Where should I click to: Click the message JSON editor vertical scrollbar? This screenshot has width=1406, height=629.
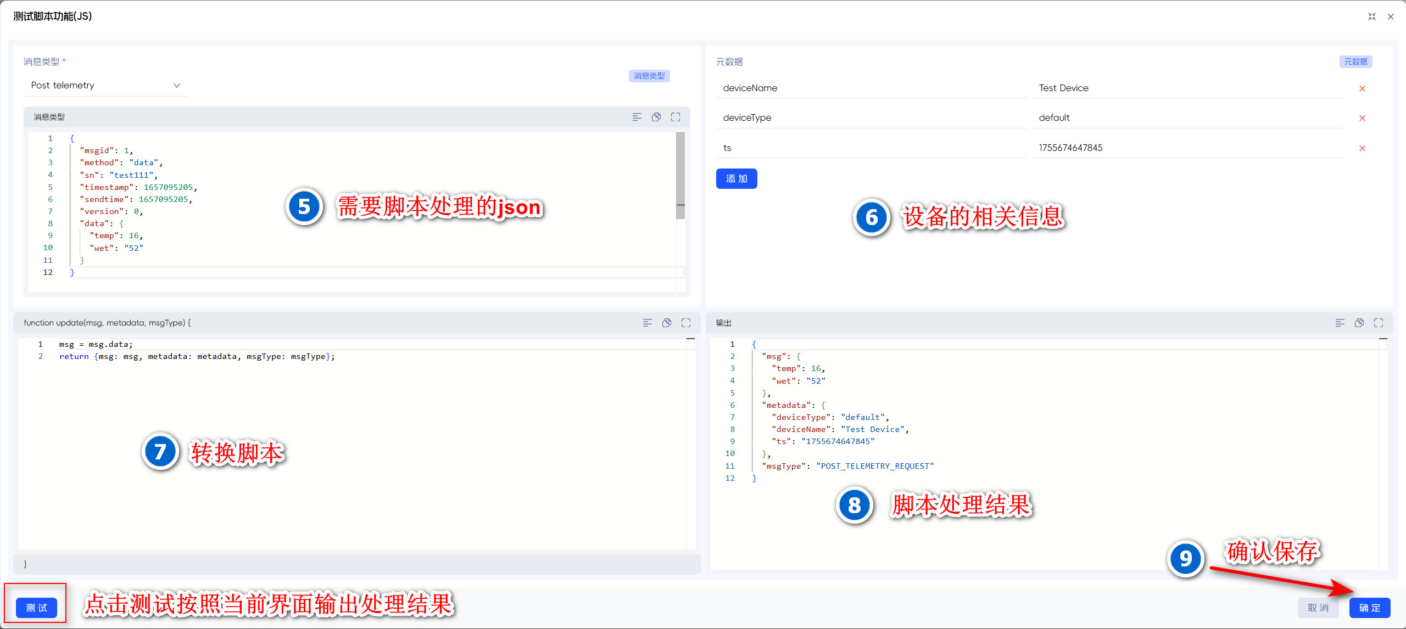[x=680, y=176]
